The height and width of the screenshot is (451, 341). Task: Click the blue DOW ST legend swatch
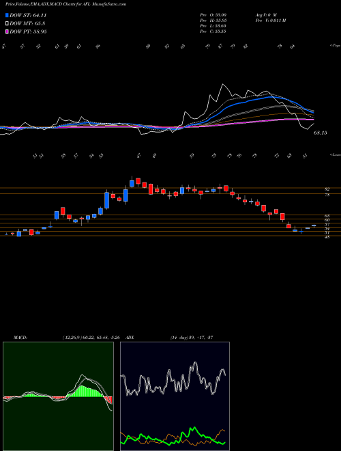click(7, 15)
